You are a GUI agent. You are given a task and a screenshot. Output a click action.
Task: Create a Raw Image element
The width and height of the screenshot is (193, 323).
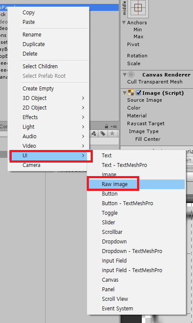[x=137, y=184]
